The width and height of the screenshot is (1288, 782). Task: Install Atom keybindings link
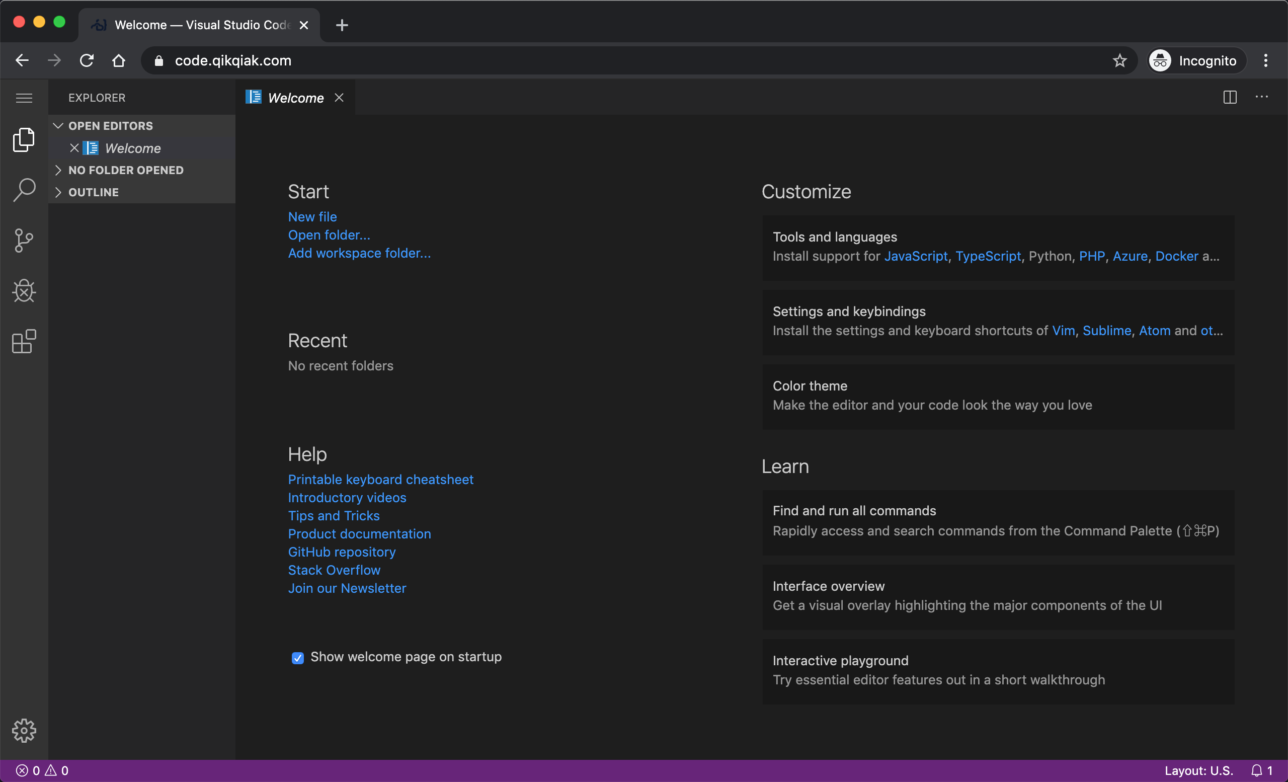(1154, 331)
